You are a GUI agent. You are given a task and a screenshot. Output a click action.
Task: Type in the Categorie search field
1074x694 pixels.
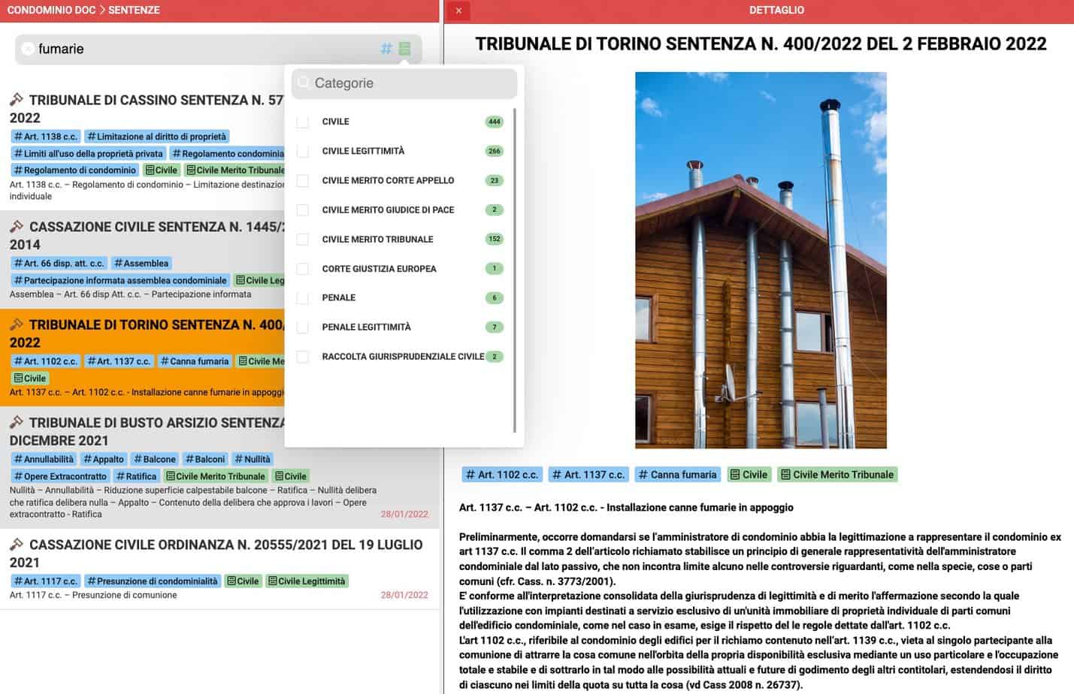(404, 83)
